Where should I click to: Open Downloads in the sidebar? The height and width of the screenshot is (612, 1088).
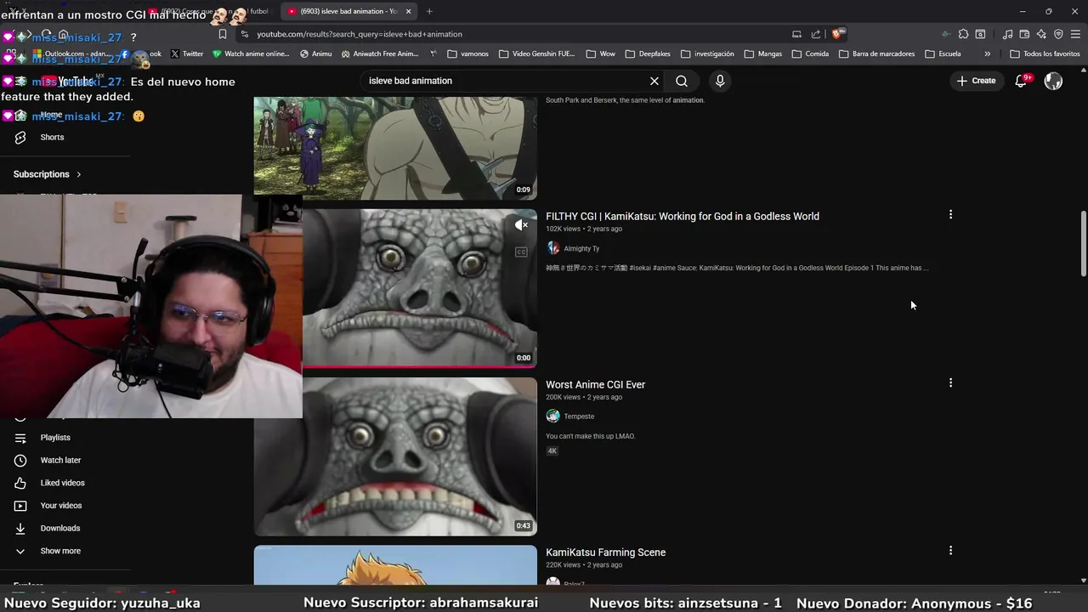(60, 529)
